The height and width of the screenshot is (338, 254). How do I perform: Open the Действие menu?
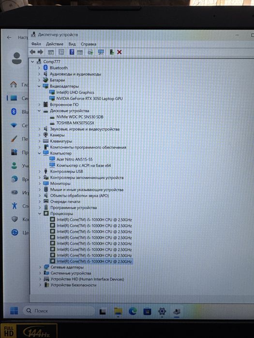[x=55, y=44]
